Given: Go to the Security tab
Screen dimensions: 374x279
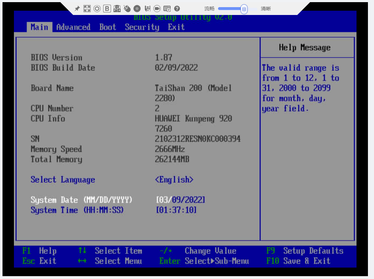Looking at the screenshot, I should 142,27.
